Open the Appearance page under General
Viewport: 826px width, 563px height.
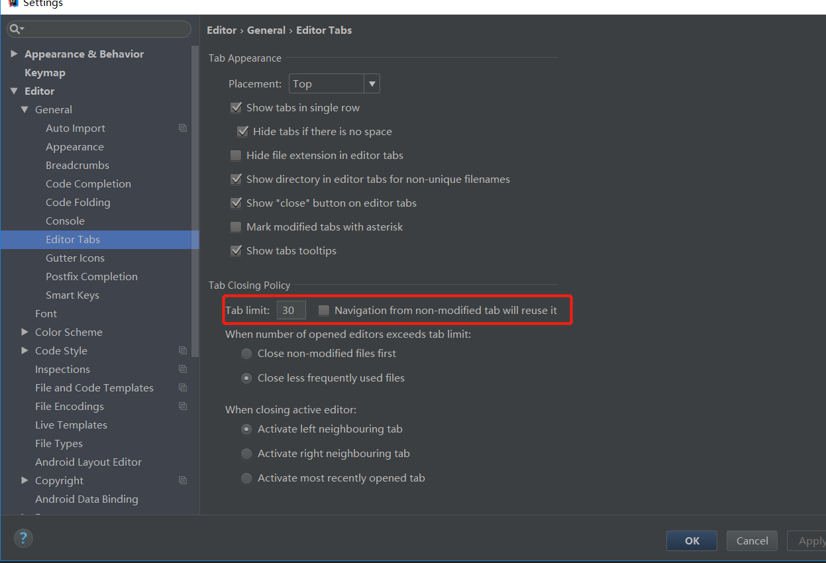[x=75, y=146]
